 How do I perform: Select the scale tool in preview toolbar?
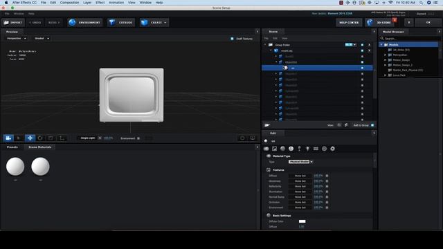click(51, 138)
